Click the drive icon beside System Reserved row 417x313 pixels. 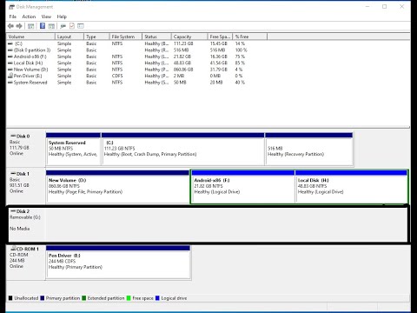[10, 83]
